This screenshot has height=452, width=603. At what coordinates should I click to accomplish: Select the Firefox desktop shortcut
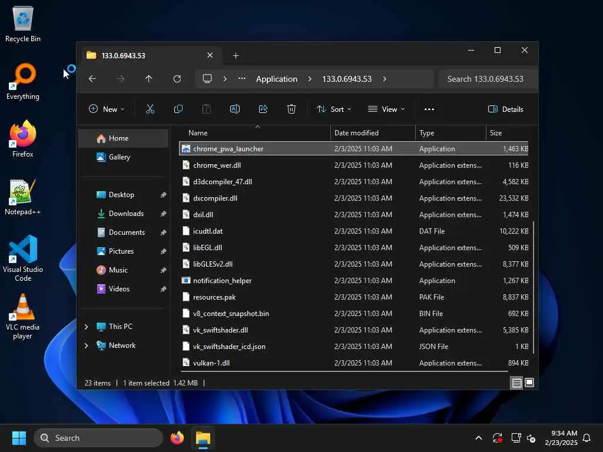tap(23, 139)
